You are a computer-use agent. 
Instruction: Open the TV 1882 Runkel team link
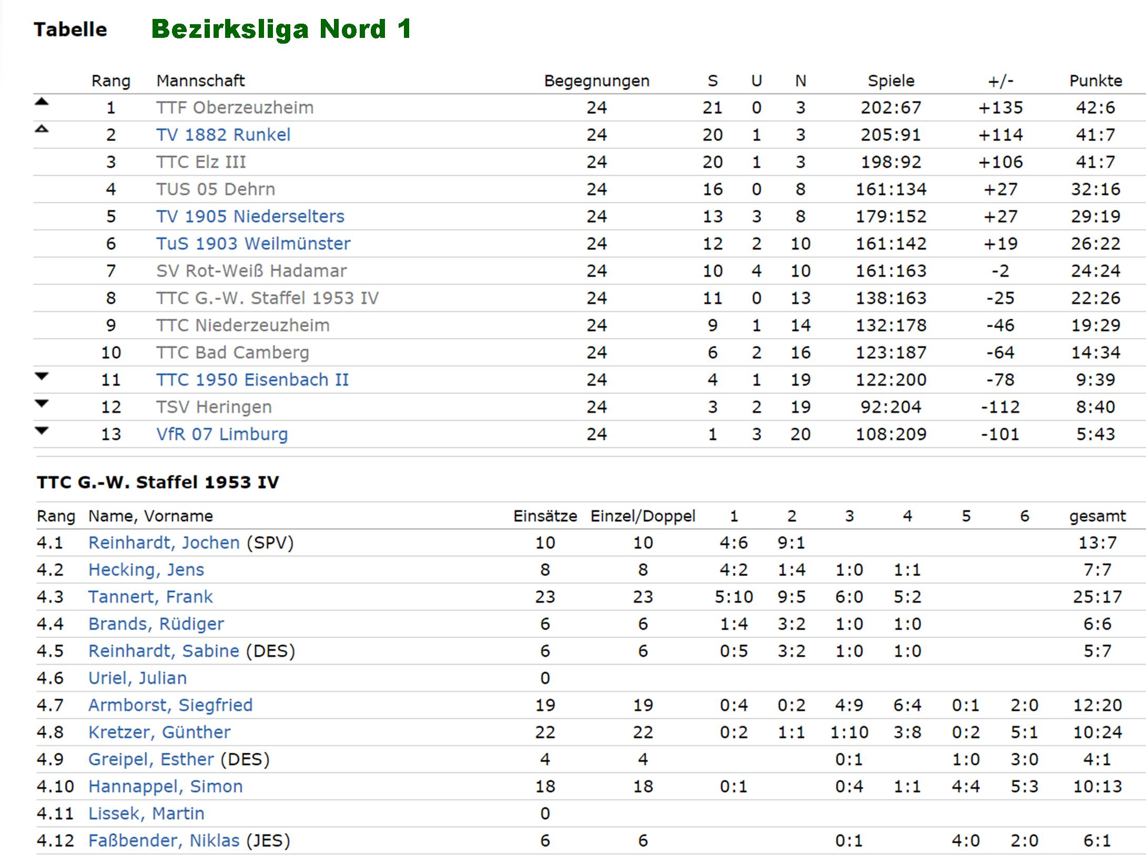point(224,135)
